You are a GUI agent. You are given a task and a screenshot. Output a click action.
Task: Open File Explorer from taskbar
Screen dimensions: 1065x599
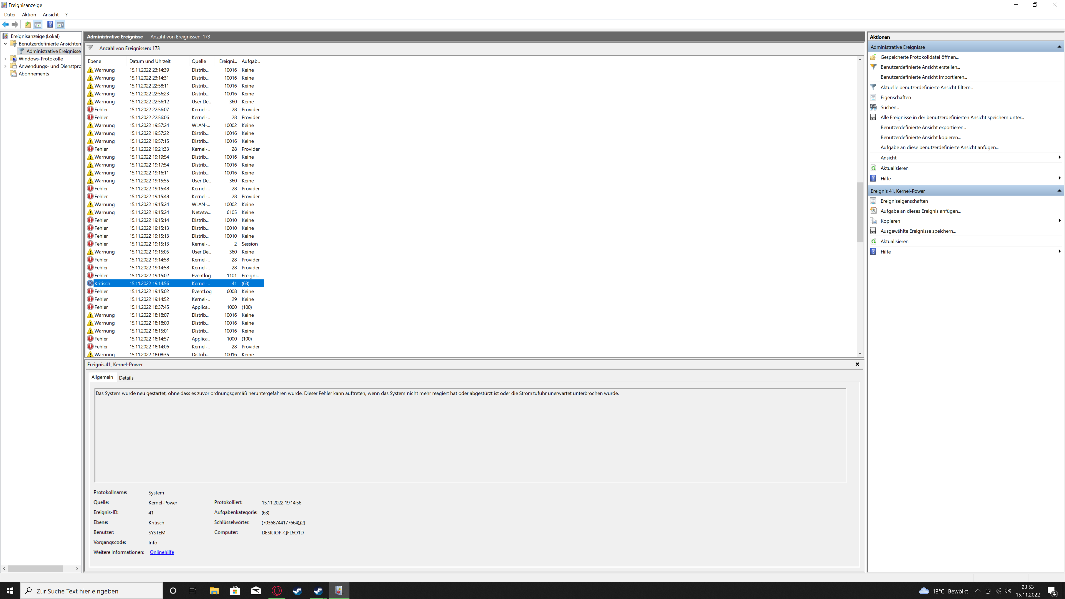pos(214,591)
